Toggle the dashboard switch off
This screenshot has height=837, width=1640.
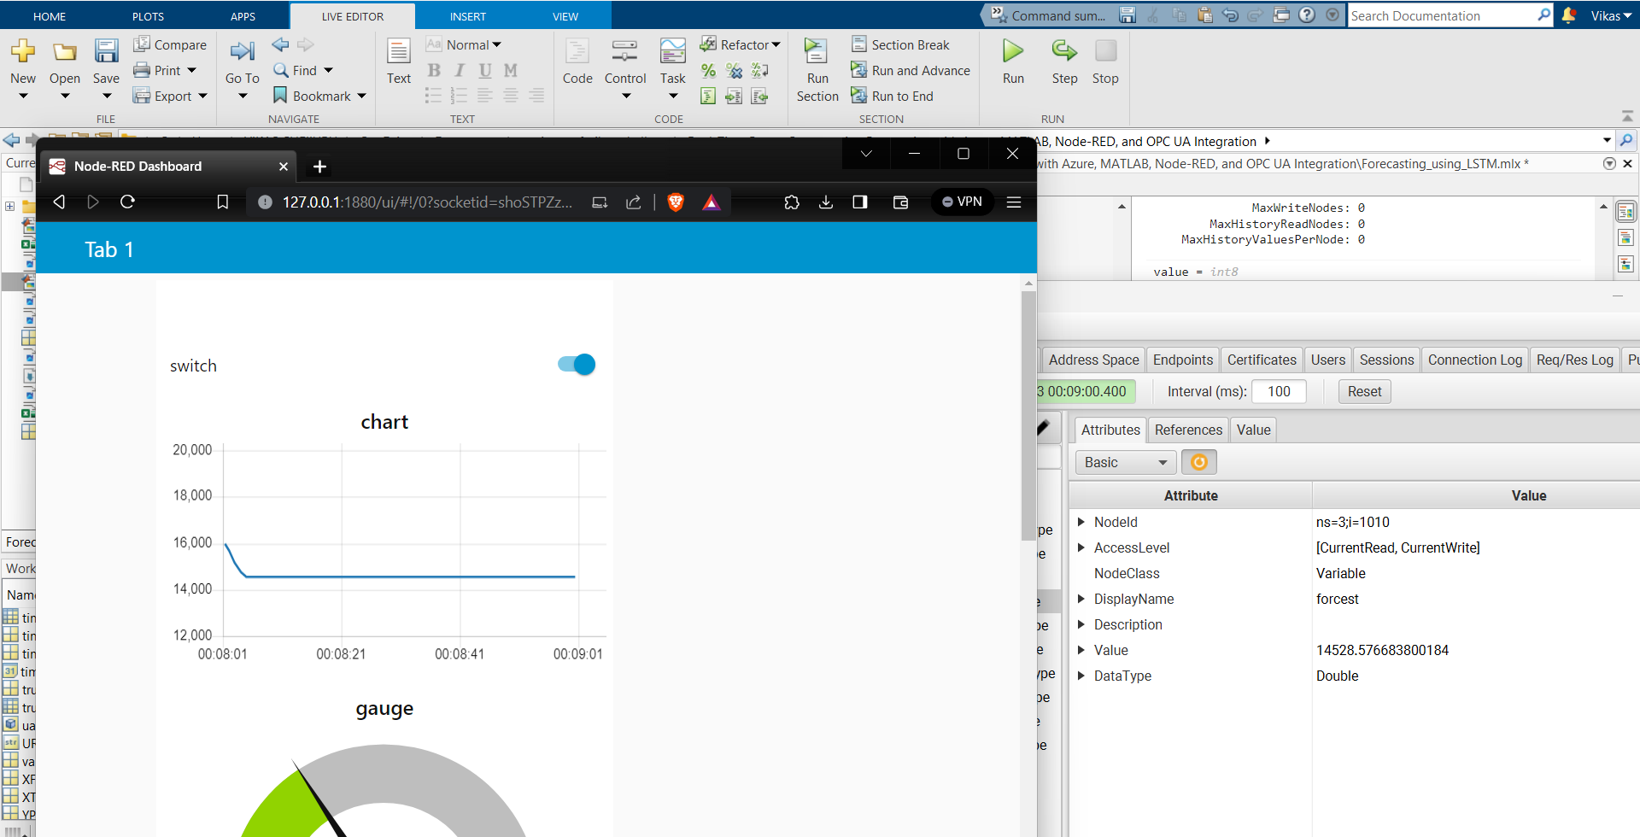pos(577,365)
